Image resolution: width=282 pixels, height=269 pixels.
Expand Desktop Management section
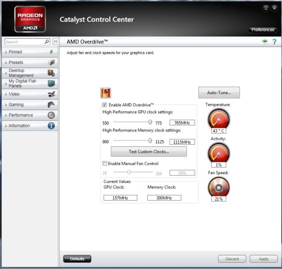[x=30, y=73]
